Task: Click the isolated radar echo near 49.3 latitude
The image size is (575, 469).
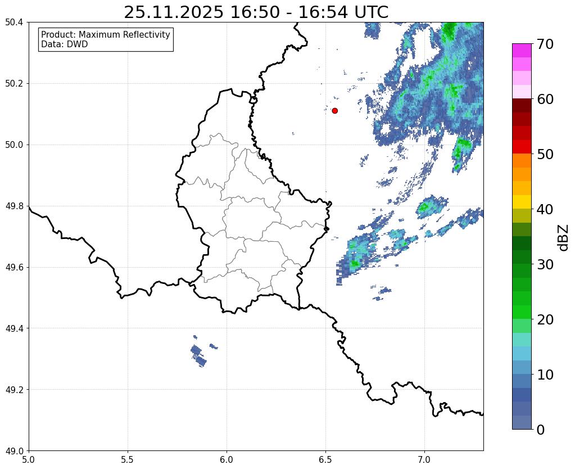Action: pyautogui.click(x=198, y=355)
